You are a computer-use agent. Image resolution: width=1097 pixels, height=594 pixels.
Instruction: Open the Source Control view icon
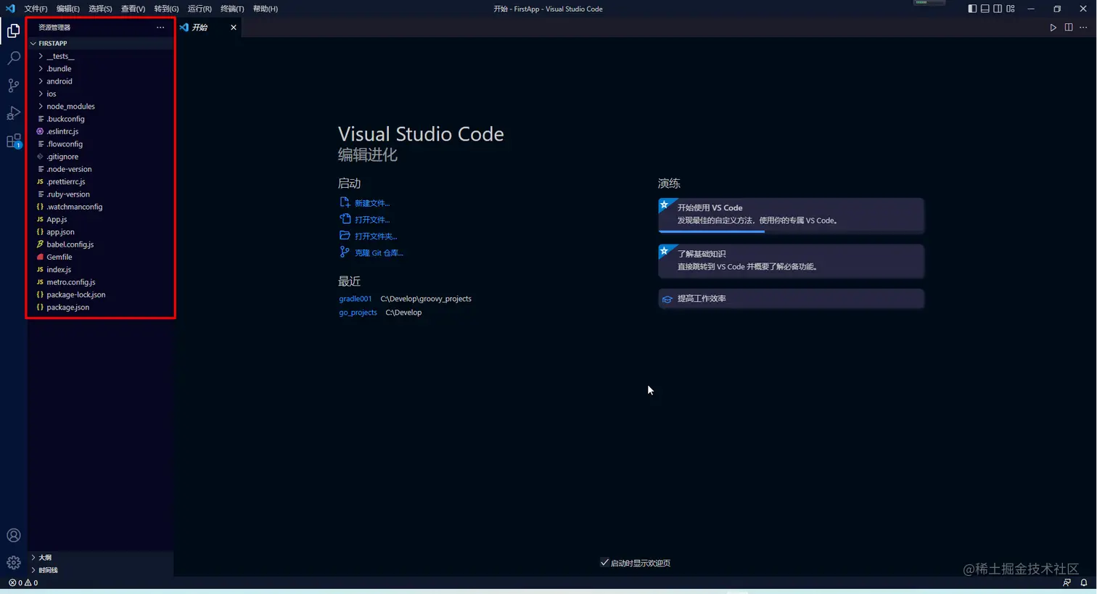13,86
